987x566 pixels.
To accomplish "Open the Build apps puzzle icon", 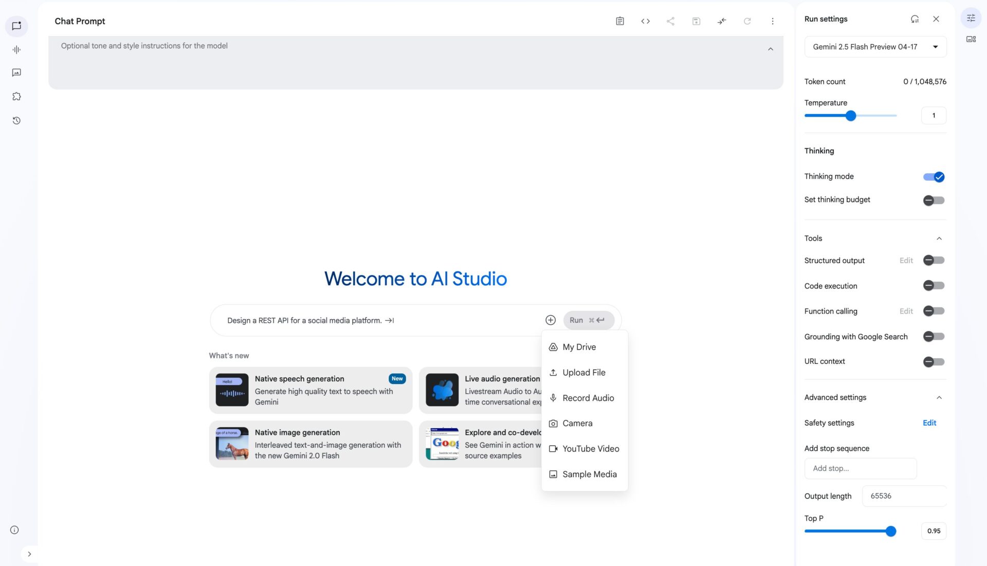I will click(x=16, y=97).
